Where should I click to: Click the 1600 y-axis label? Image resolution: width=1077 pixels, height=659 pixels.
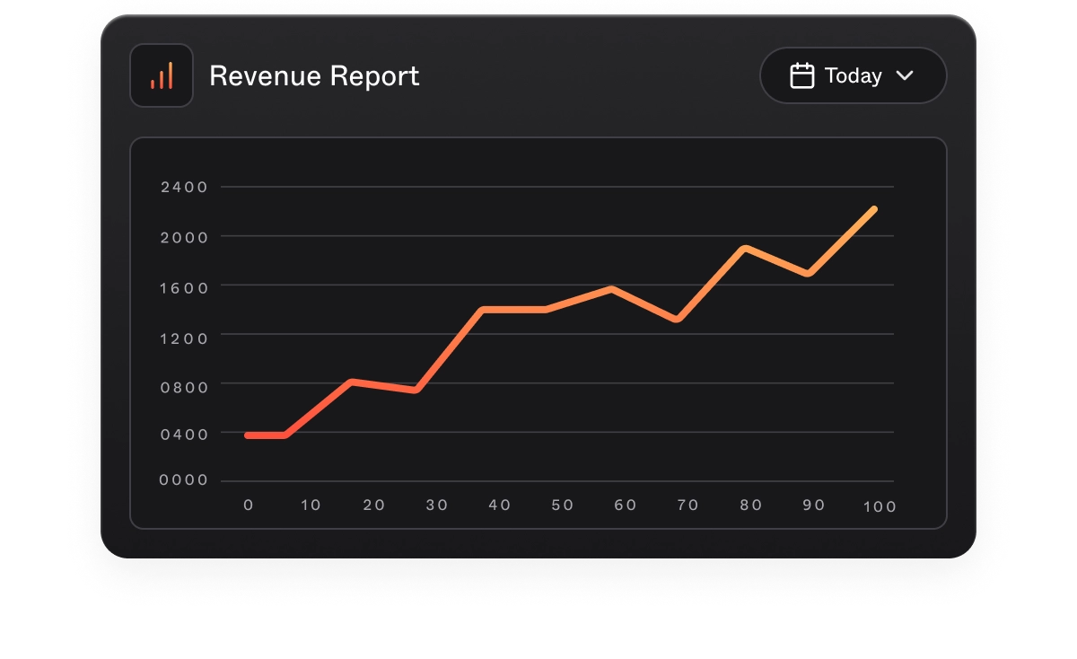pos(184,287)
